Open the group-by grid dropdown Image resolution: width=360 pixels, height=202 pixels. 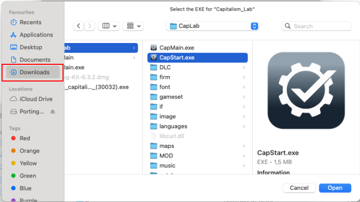[x=133, y=26]
